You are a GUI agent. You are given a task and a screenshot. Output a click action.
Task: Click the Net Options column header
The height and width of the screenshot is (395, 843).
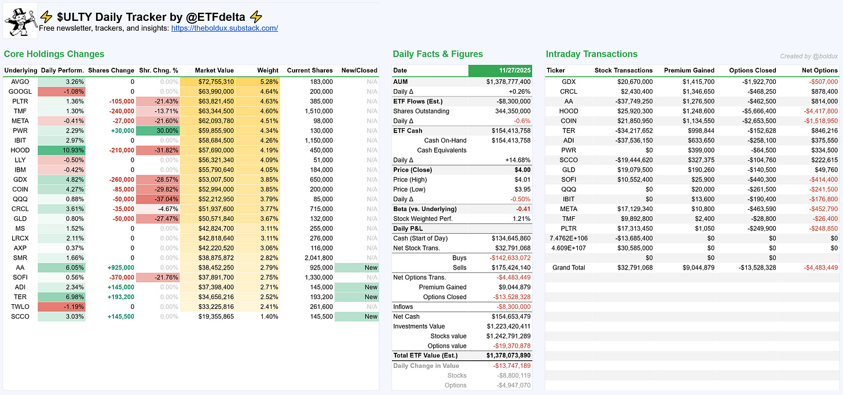[x=819, y=71]
